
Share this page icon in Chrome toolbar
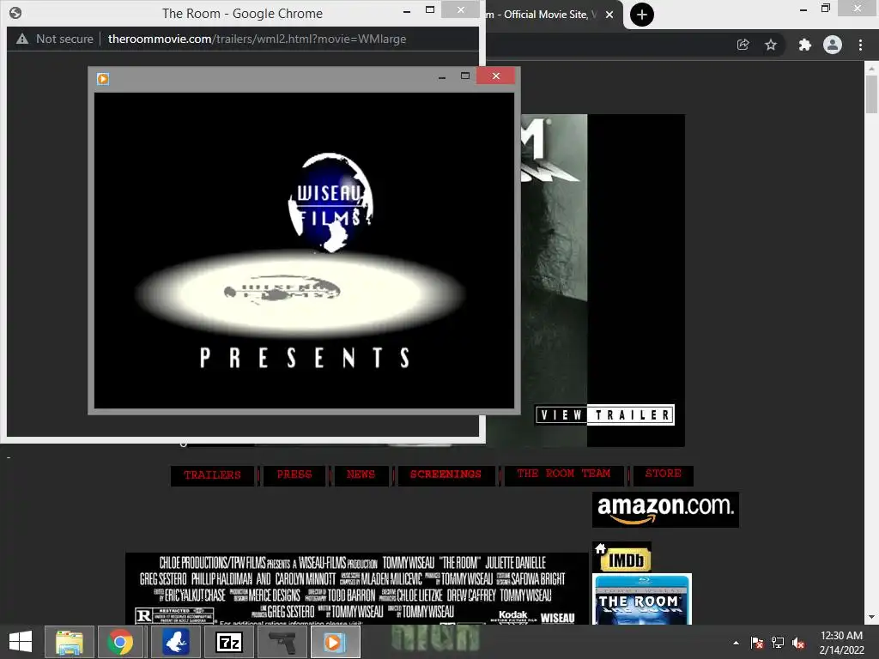tap(743, 45)
